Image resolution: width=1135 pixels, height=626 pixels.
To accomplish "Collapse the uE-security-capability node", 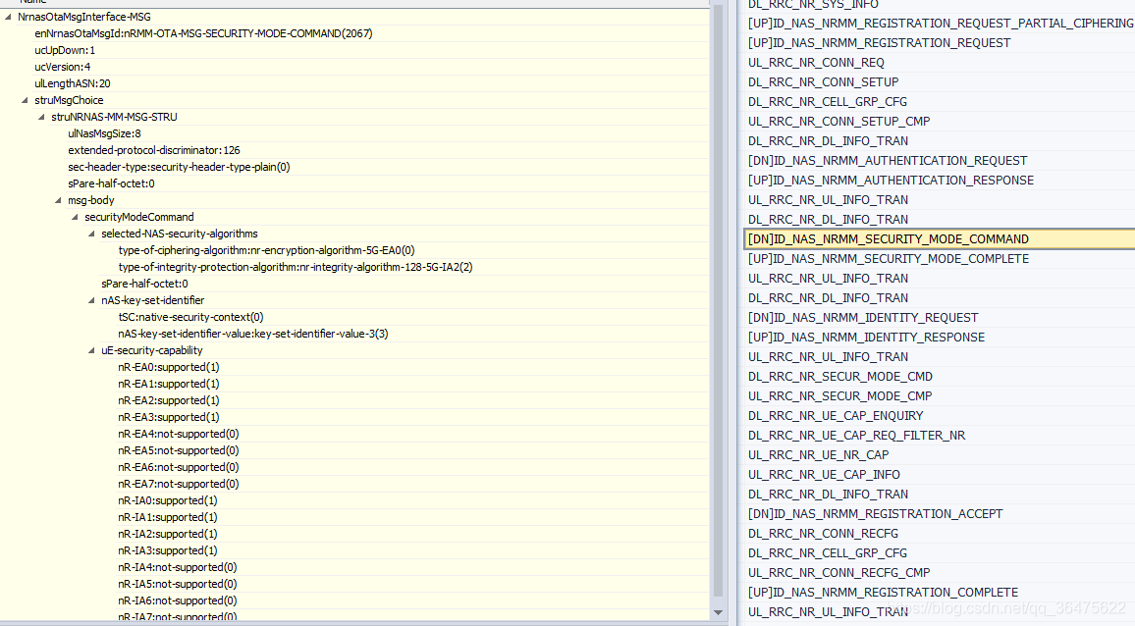I will pyautogui.click(x=91, y=350).
